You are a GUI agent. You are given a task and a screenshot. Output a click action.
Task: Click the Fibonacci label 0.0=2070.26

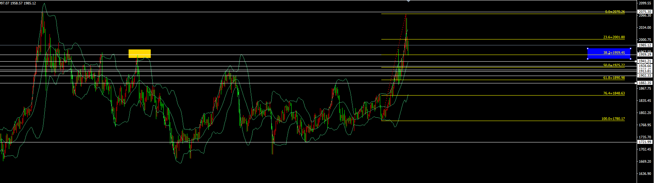[615, 12]
